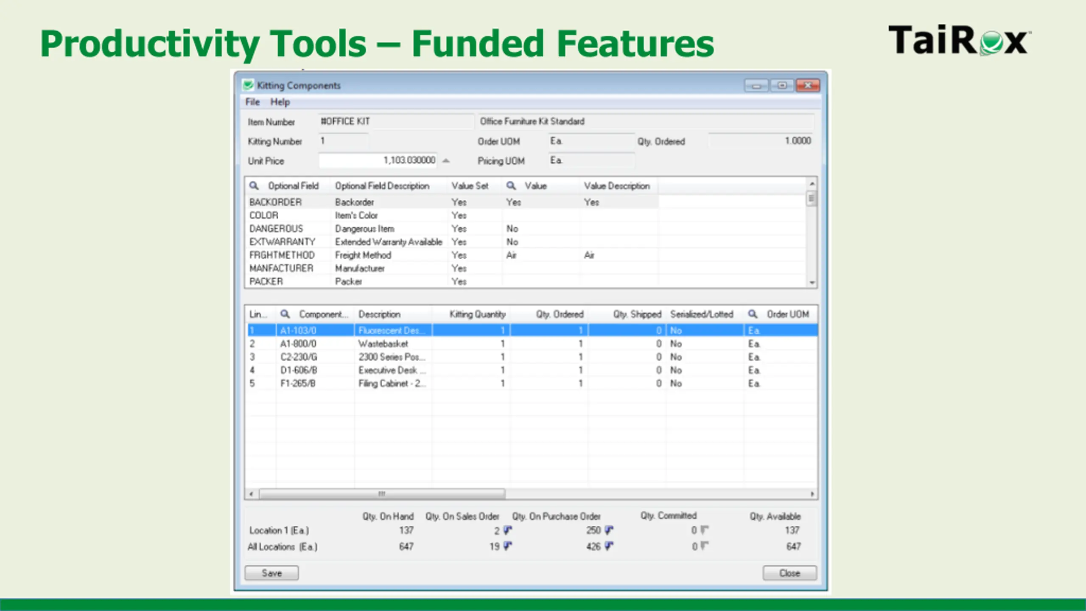Select component D1-606/B Executive Desk row
Screen dimensions: 1086x611
tap(532, 370)
